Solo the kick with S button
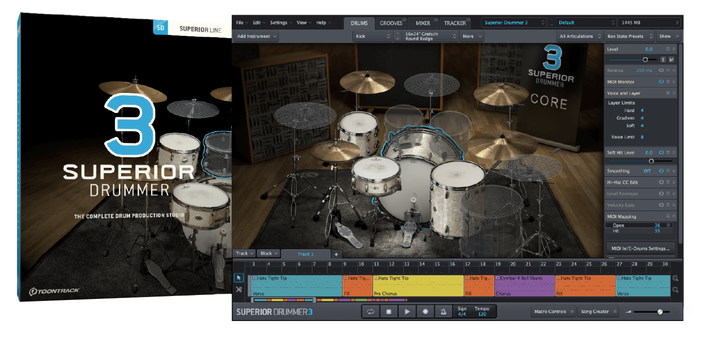This screenshot has height=344, width=703. point(663,60)
